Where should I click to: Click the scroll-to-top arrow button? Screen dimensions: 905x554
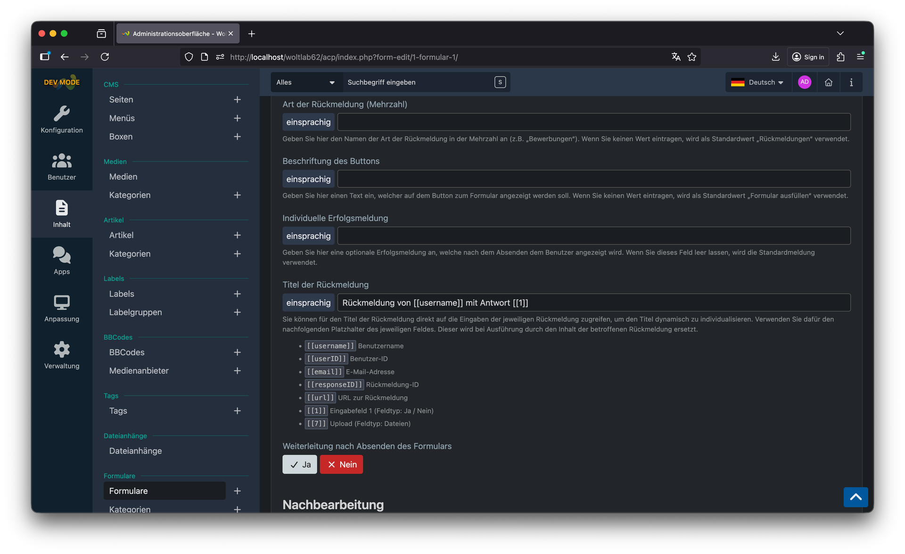(x=856, y=497)
